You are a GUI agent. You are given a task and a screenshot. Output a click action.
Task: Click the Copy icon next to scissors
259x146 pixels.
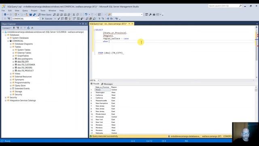point(77,15)
